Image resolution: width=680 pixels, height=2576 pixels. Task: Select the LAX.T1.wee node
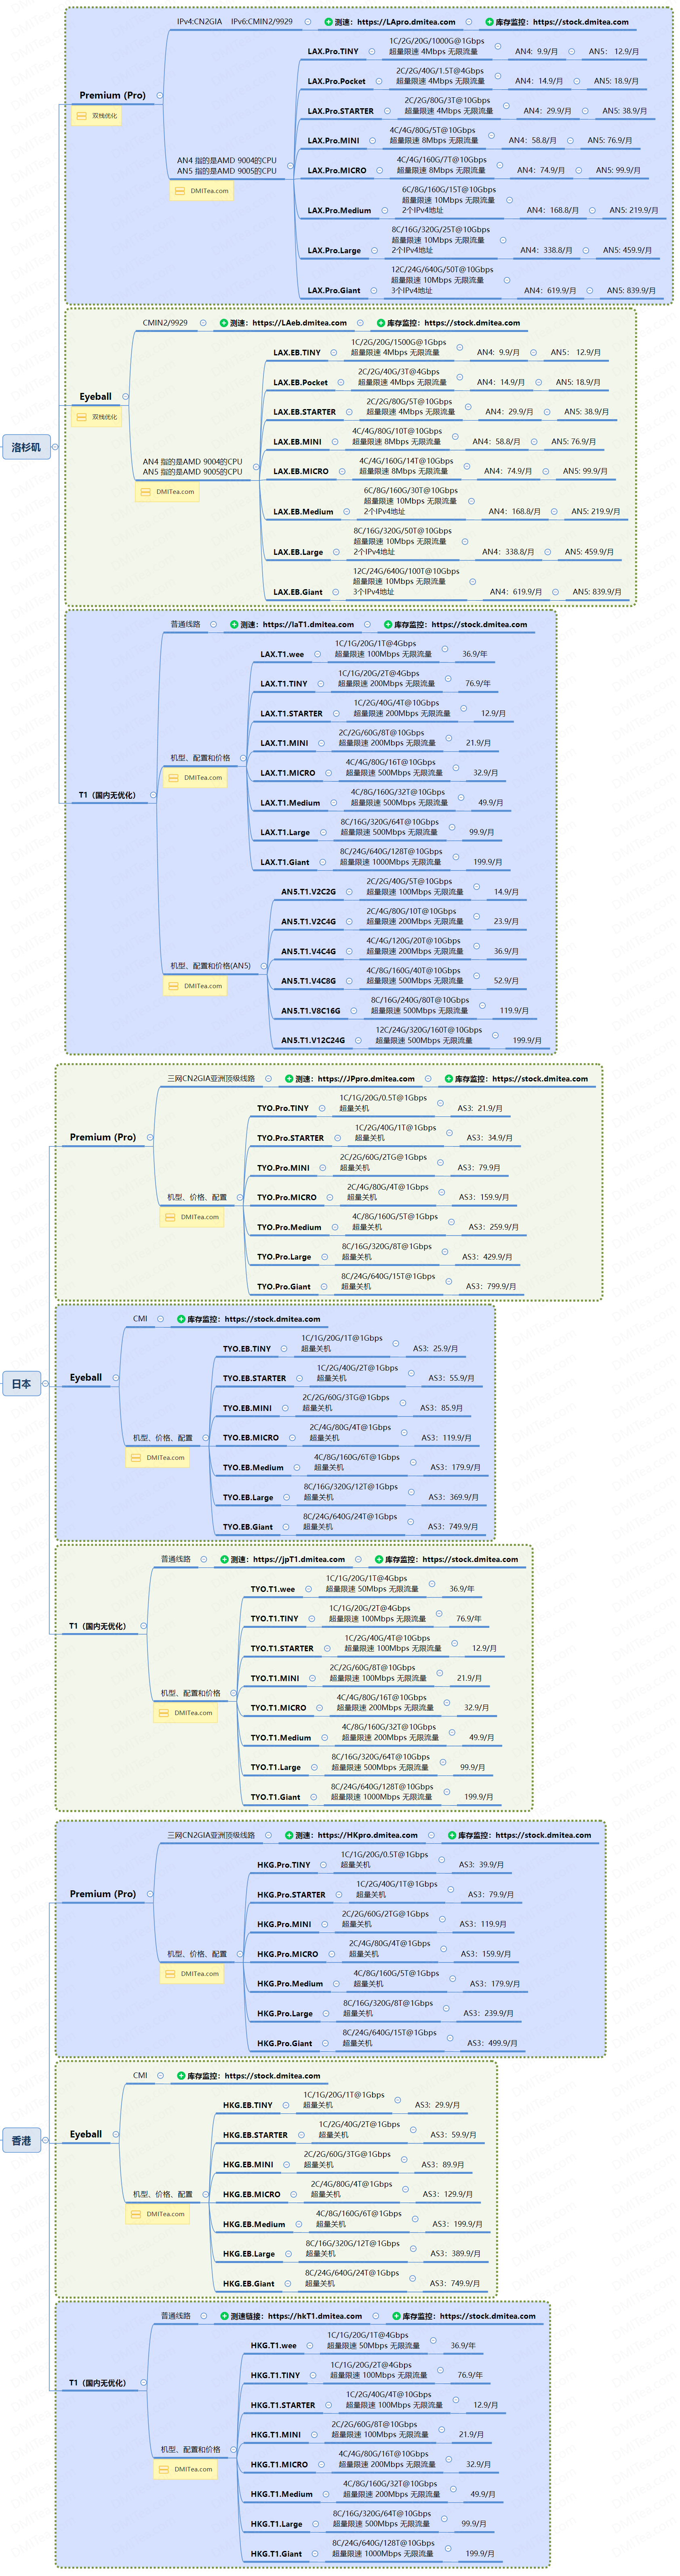(x=282, y=655)
